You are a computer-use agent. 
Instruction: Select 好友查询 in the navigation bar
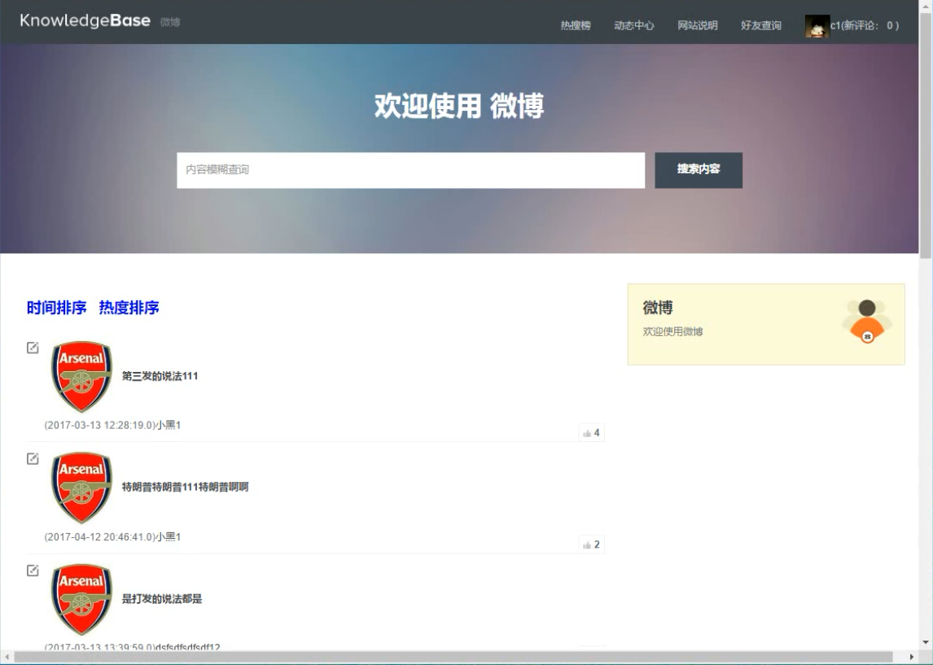tap(761, 25)
